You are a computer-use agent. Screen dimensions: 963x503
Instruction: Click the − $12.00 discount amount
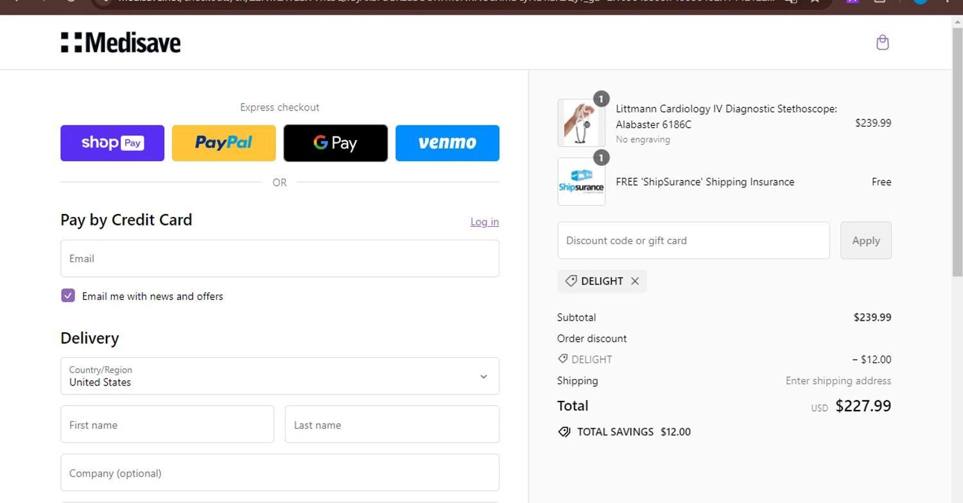pyautogui.click(x=872, y=360)
